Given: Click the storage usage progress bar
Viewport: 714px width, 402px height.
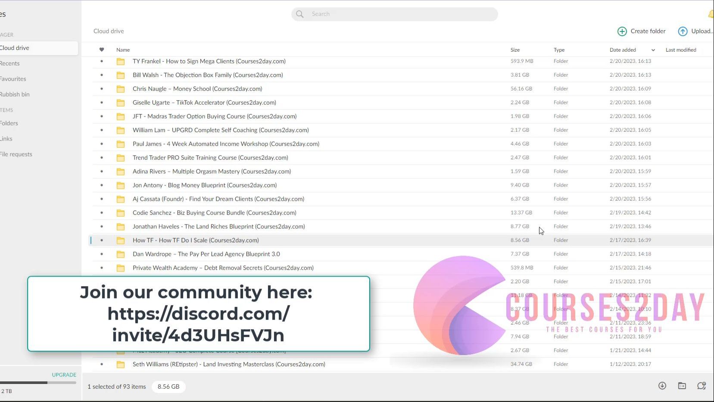Looking at the screenshot, I should (x=38, y=382).
